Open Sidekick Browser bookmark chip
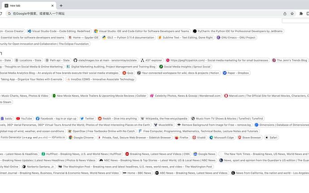This screenshot has height=193, width=309. pyautogui.click(x=135, y=137)
